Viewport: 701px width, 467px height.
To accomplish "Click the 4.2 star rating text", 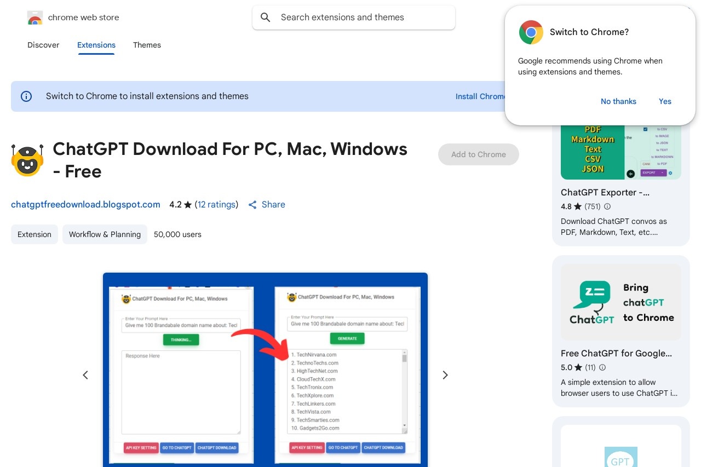I will coord(180,205).
